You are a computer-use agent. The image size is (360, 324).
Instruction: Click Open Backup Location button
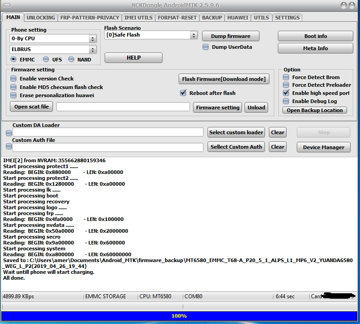pyautogui.click(x=314, y=110)
